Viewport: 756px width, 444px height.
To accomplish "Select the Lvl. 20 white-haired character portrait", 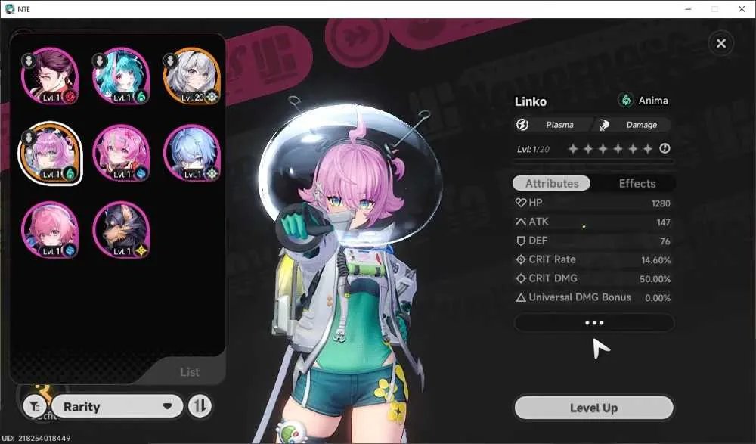I will click(x=192, y=76).
